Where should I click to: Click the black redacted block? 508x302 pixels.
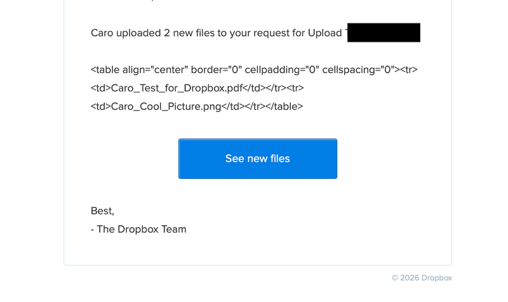[x=384, y=33]
